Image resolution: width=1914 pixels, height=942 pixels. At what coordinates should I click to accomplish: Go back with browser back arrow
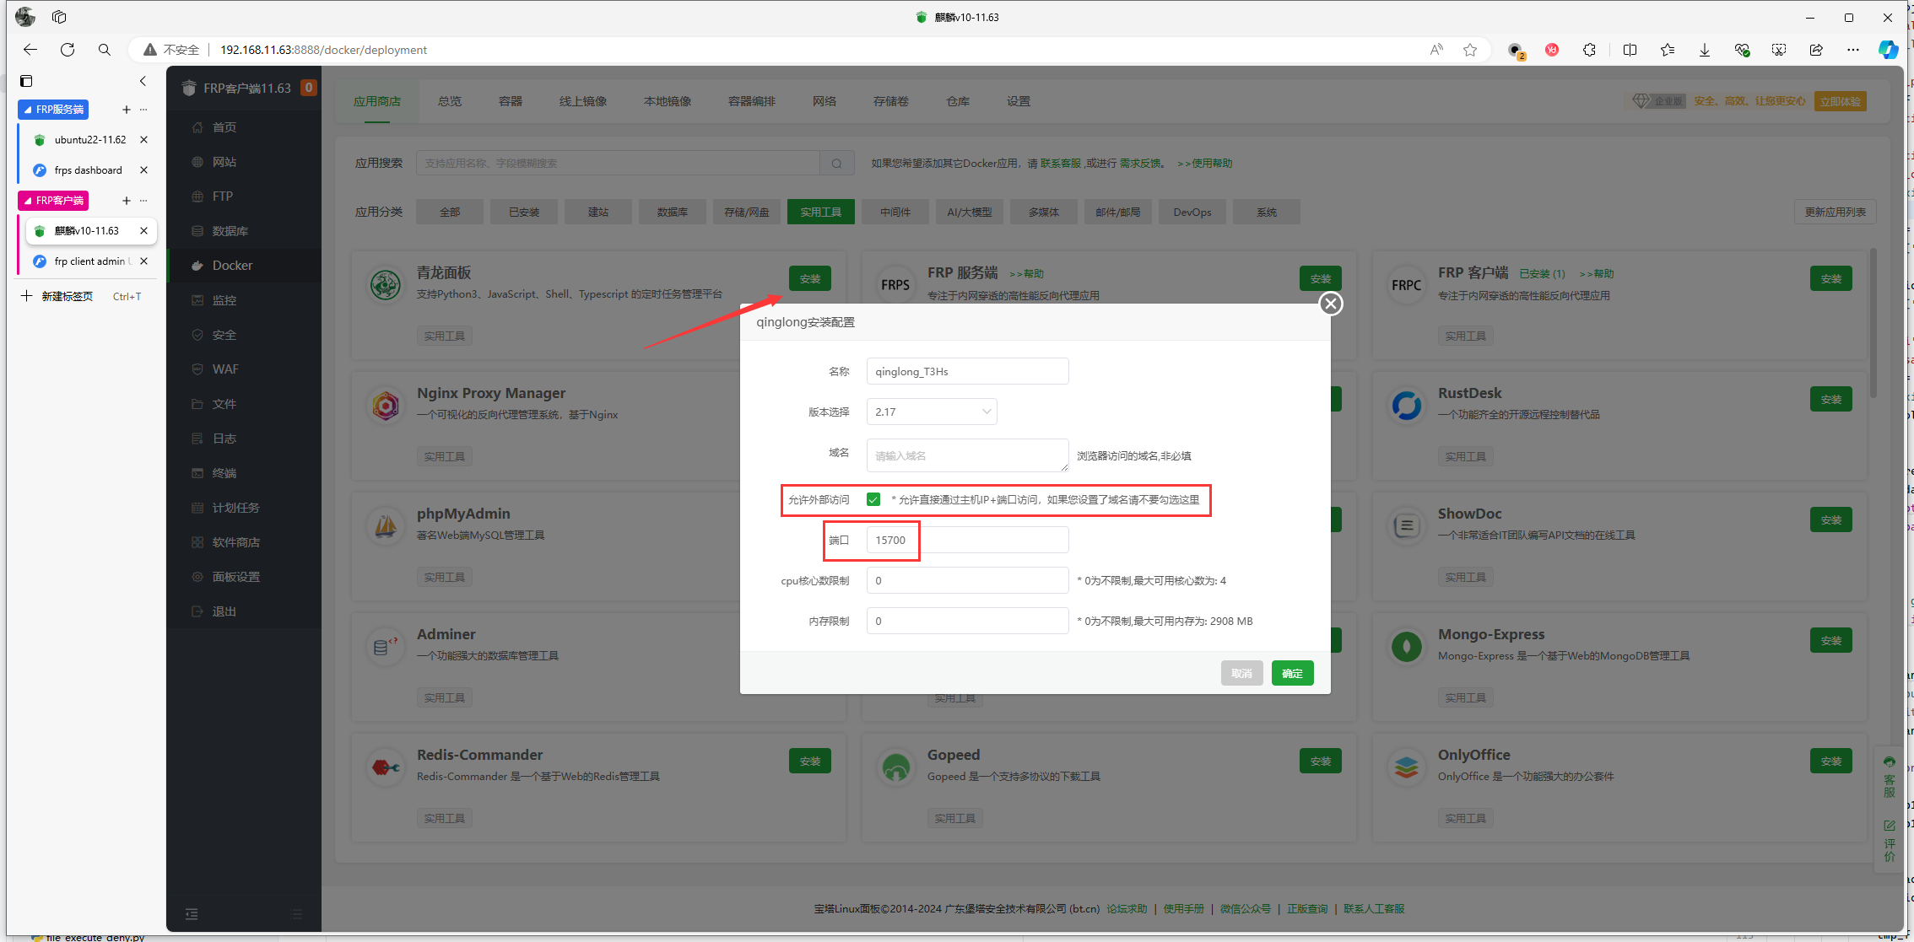pyautogui.click(x=30, y=50)
